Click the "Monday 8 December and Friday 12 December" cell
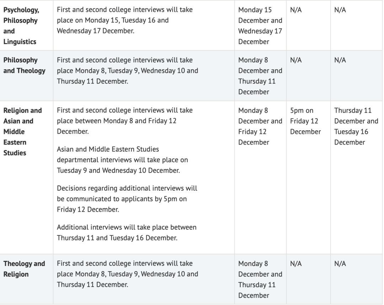This screenshot has width=384, height=305. pos(260,126)
